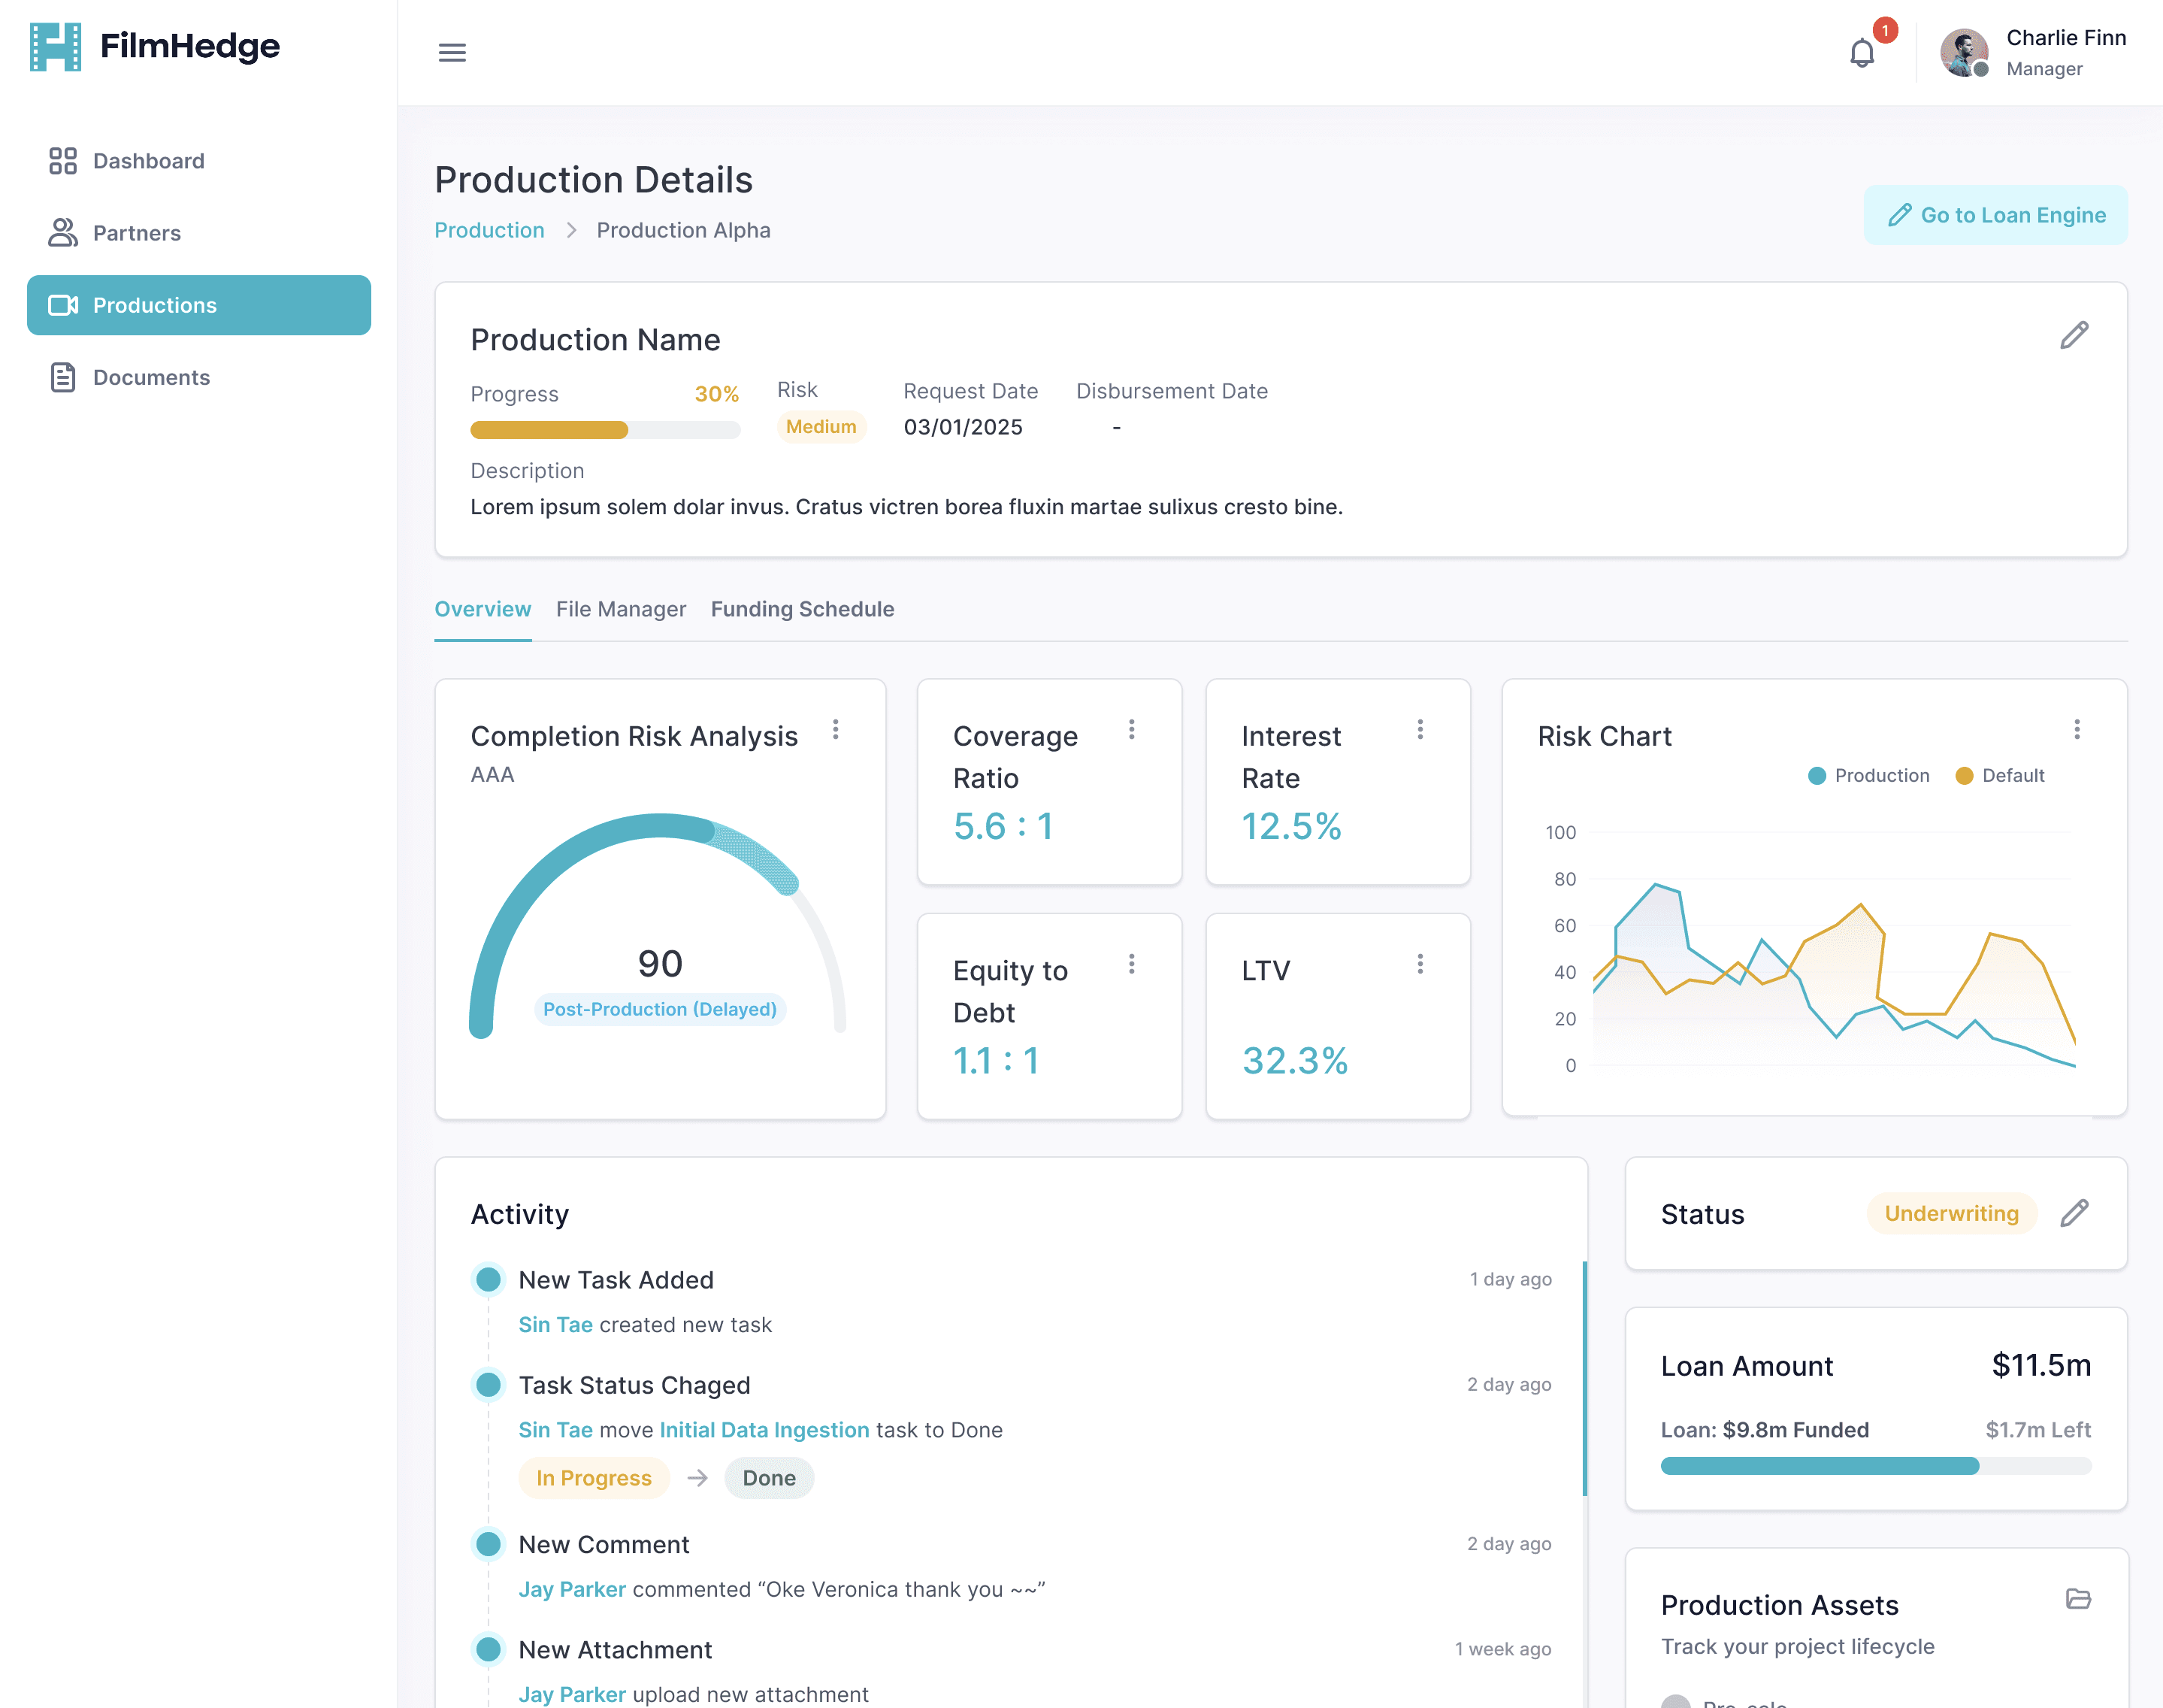Click Go to Loan Engine button
The height and width of the screenshot is (1708, 2163).
click(x=1995, y=215)
